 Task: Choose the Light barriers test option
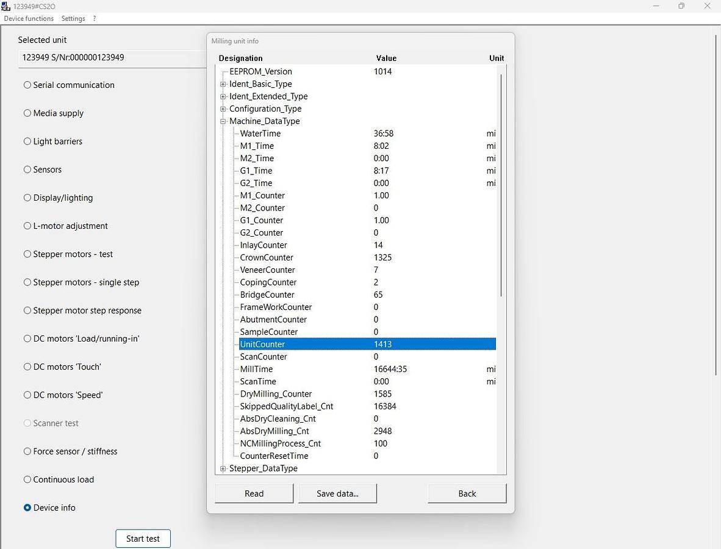pyautogui.click(x=27, y=142)
